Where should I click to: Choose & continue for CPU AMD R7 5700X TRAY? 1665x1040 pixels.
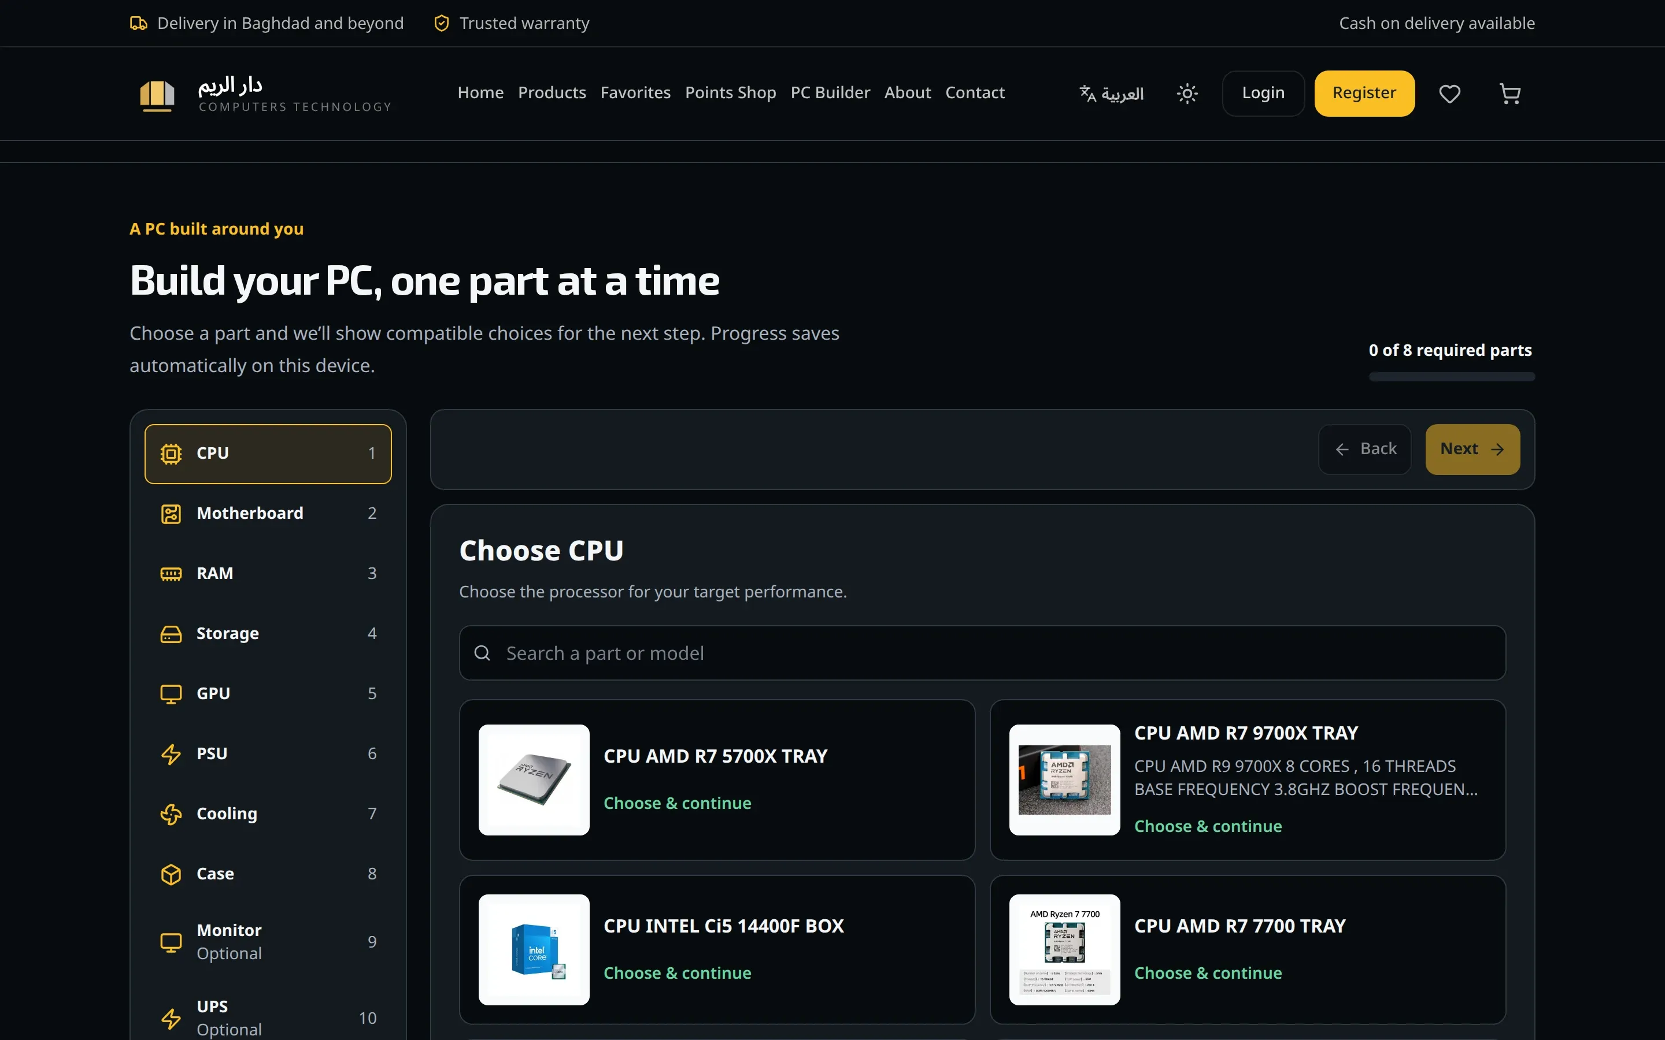point(677,803)
